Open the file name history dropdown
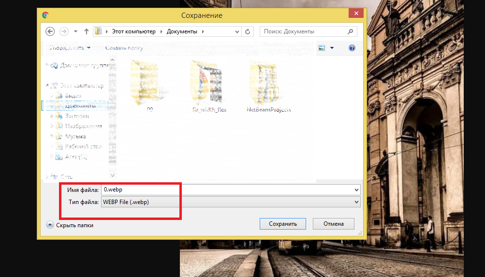The width and height of the screenshot is (485, 277). tap(357, 190)
